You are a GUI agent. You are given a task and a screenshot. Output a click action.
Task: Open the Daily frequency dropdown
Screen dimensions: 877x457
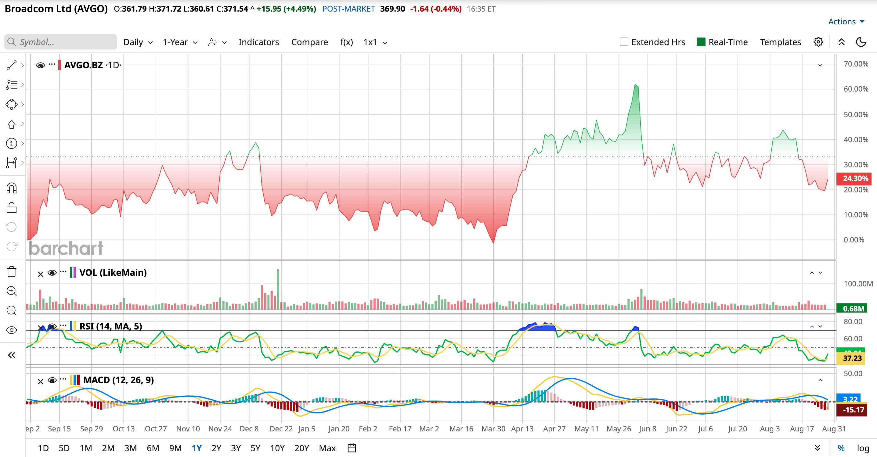(138, 42)
